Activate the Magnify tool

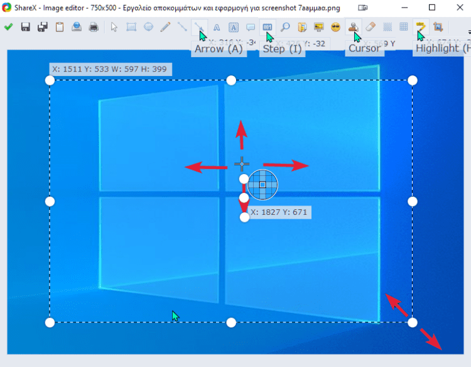tap(284, 27)
